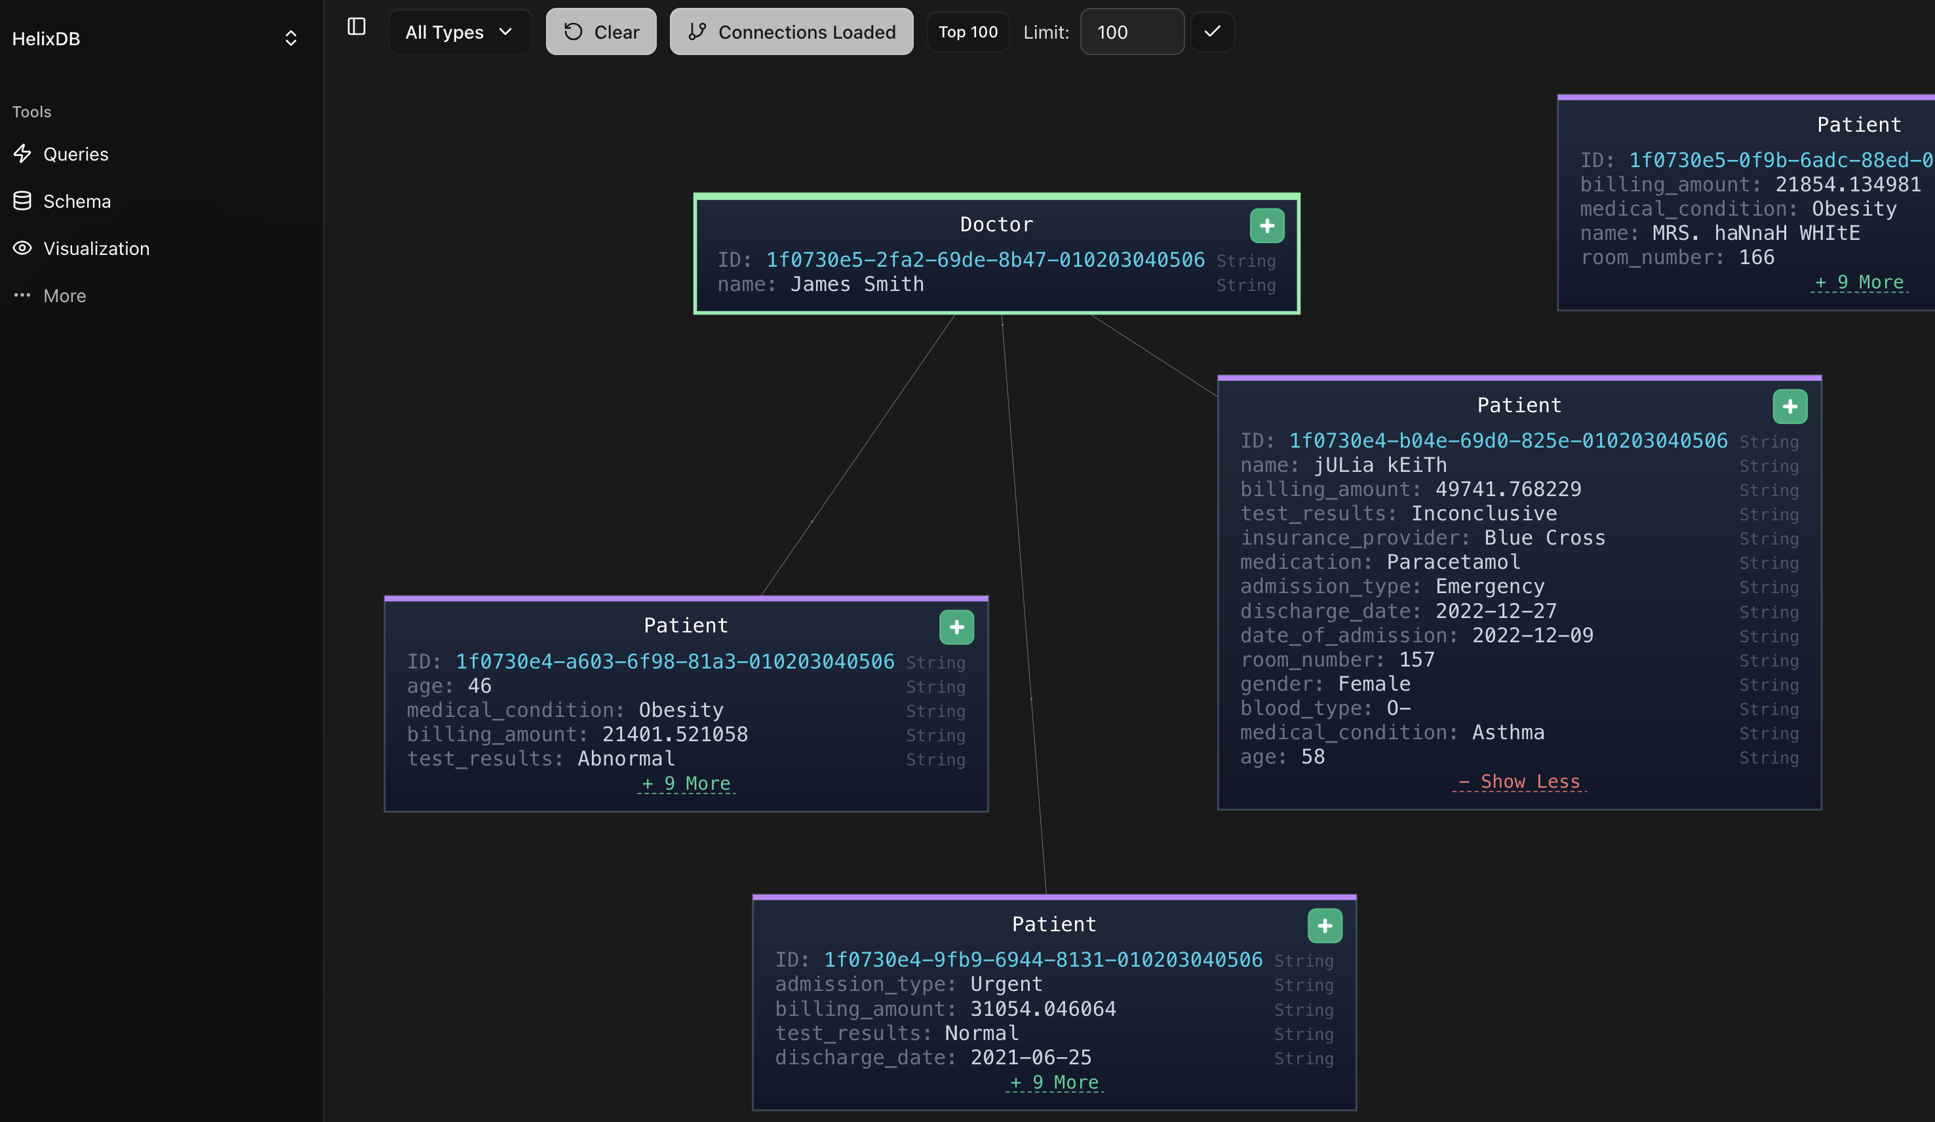1935x1122 pixels.
Task: Click plus on Urgent admission patient node
Action: point(1325,926)
